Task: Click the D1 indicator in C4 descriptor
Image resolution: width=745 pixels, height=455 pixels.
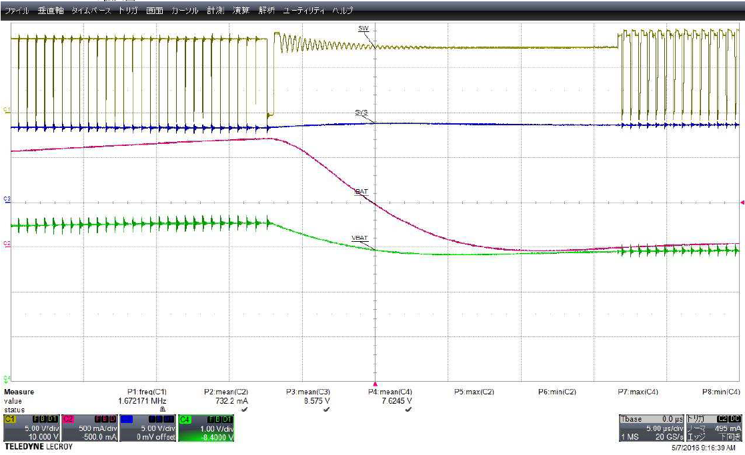Action: [x=227, y=420]
